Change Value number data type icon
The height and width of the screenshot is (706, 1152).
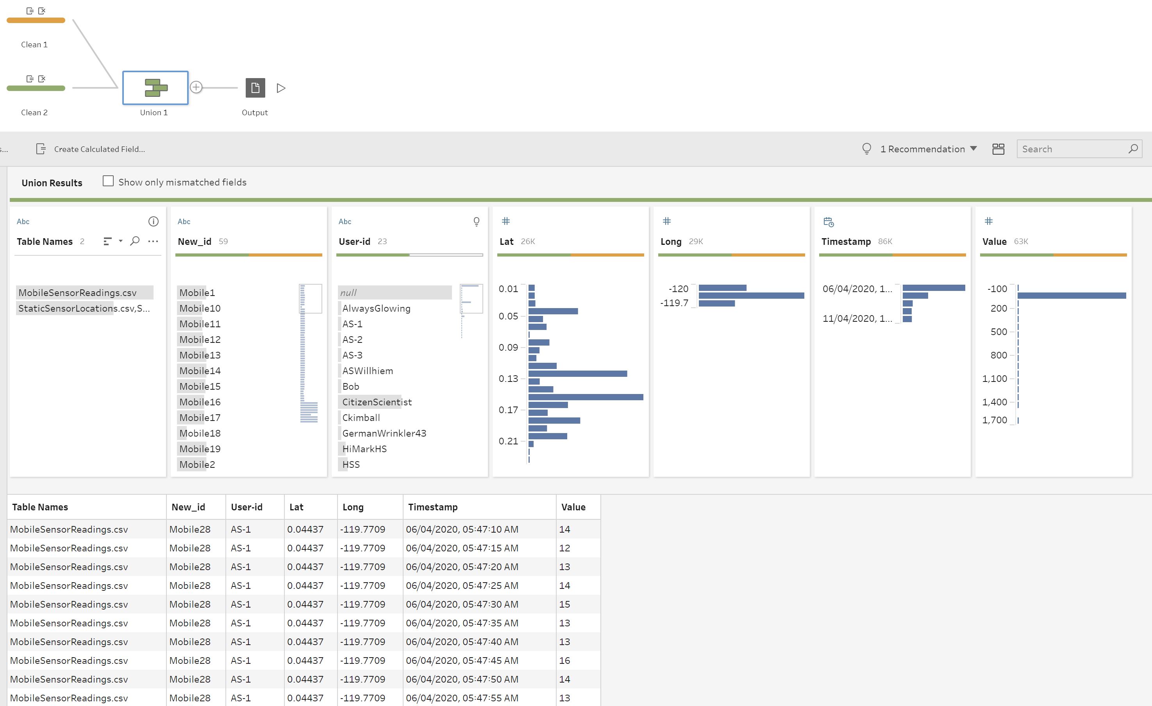pyautogui.click(x=988, y=221)
